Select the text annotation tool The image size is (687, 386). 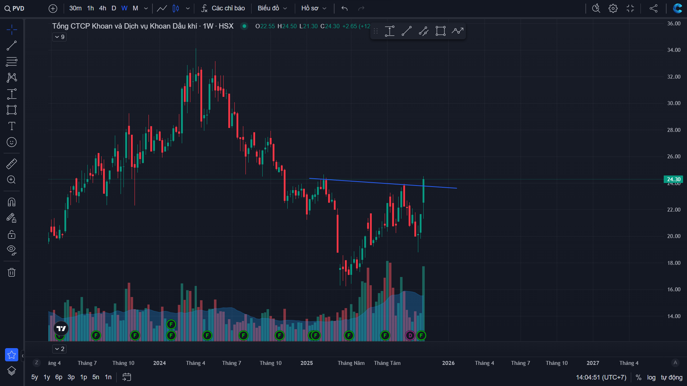click(x=11, y=126)
